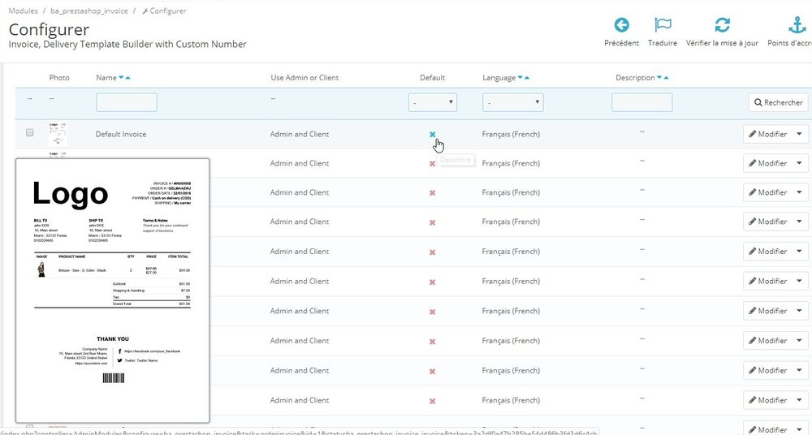Viewport: 812px width, 435px height.
Task: Open the Traduire flag icon
Action: pyautogui.click(x=663, y=25)
